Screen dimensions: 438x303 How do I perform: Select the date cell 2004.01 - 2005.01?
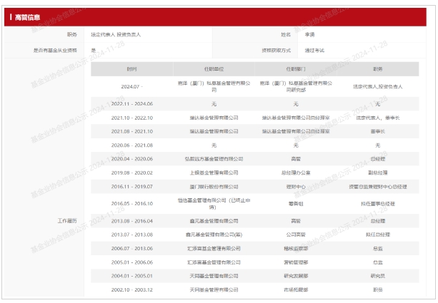point(132,276)
